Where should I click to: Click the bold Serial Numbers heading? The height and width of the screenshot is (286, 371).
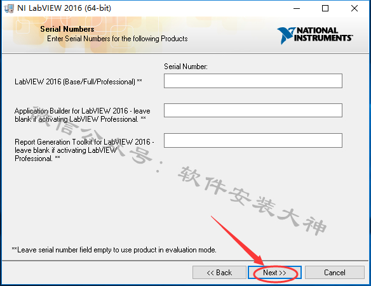coord(67,29)
